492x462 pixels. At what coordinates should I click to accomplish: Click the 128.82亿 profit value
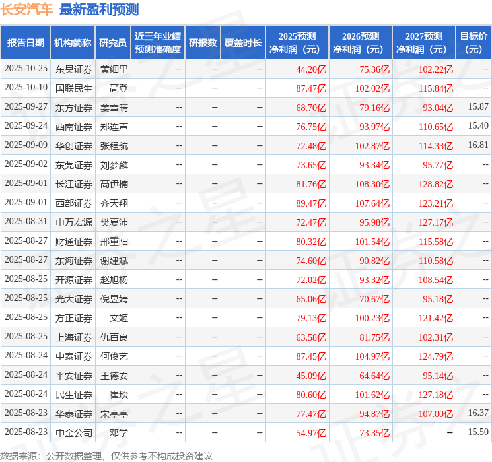[436, 184]
